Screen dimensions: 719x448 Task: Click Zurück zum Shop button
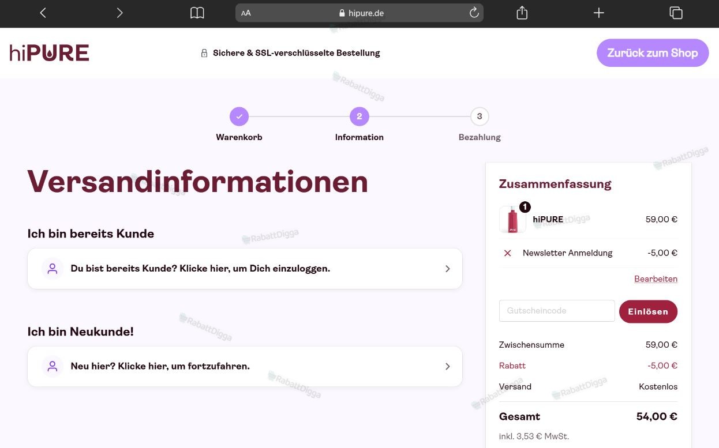pos(653,53)
